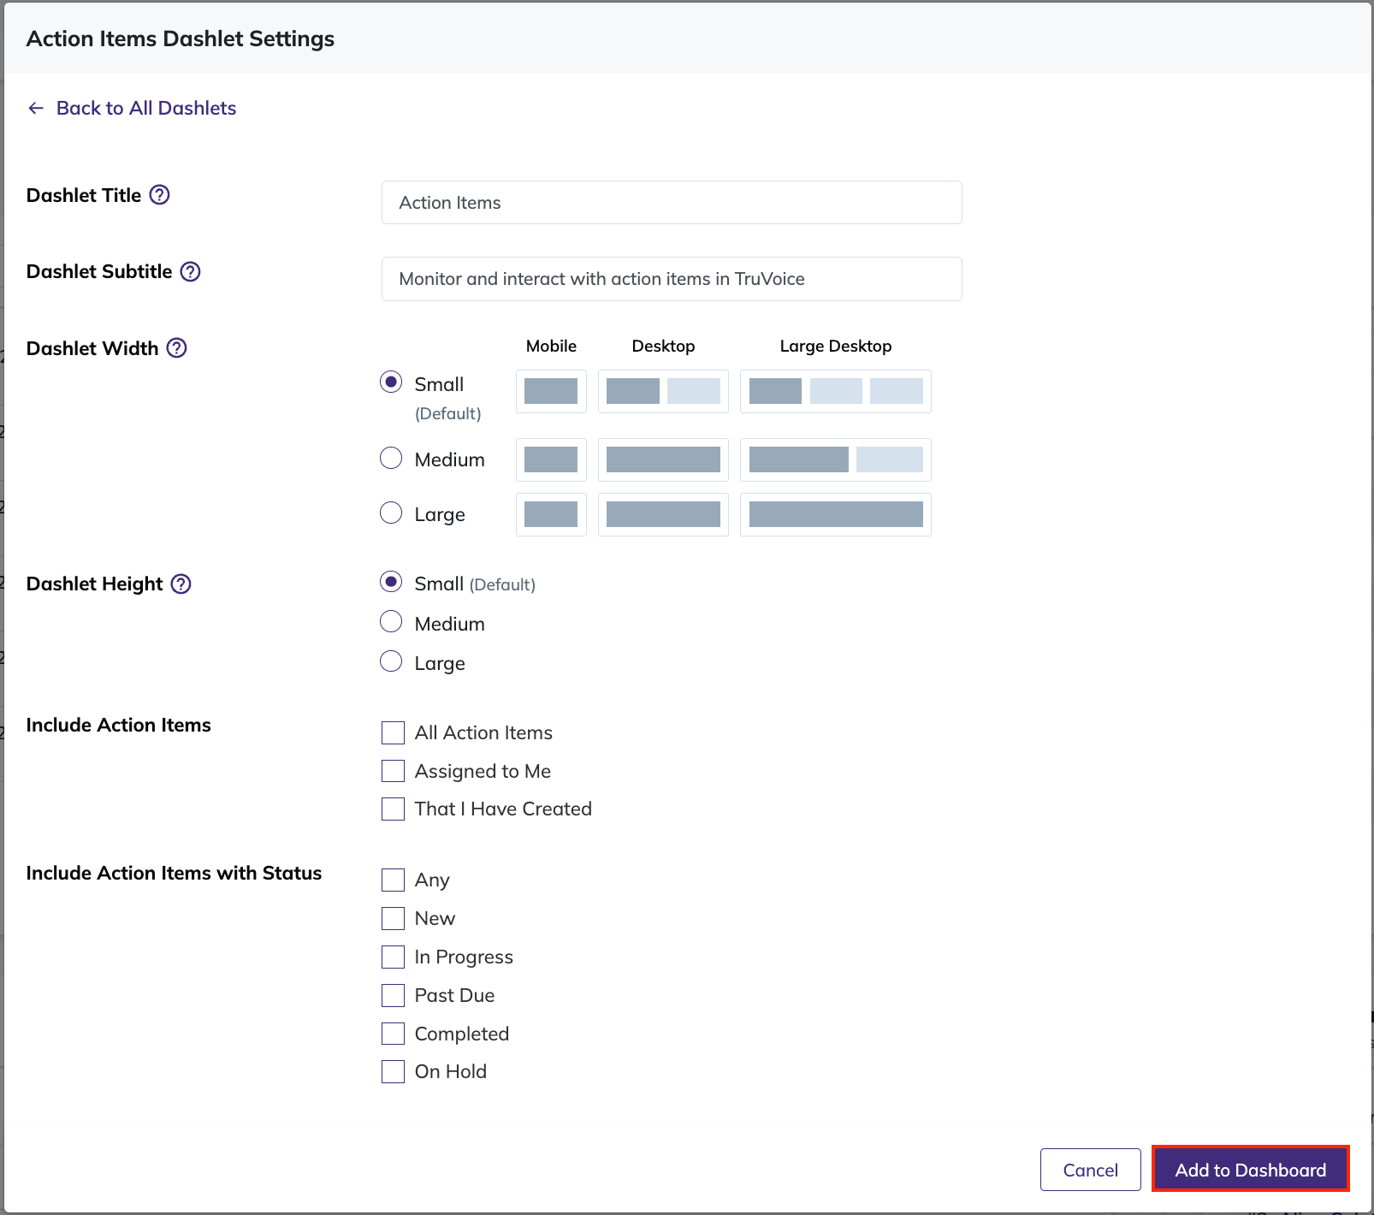
Task: Check the Past Due status checkbox
Action: 394,995
